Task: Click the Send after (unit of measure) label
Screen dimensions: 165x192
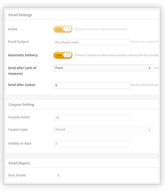Action: [x=22, y=70]
